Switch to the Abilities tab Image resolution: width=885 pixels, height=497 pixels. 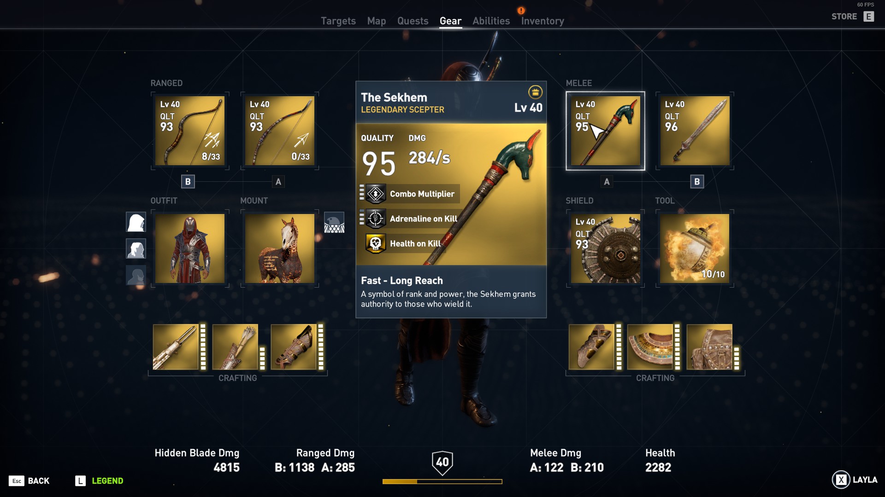(x=491, y=21)
